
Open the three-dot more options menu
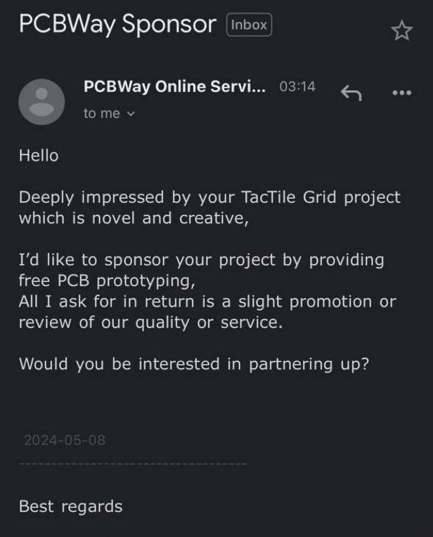[401, 93]
